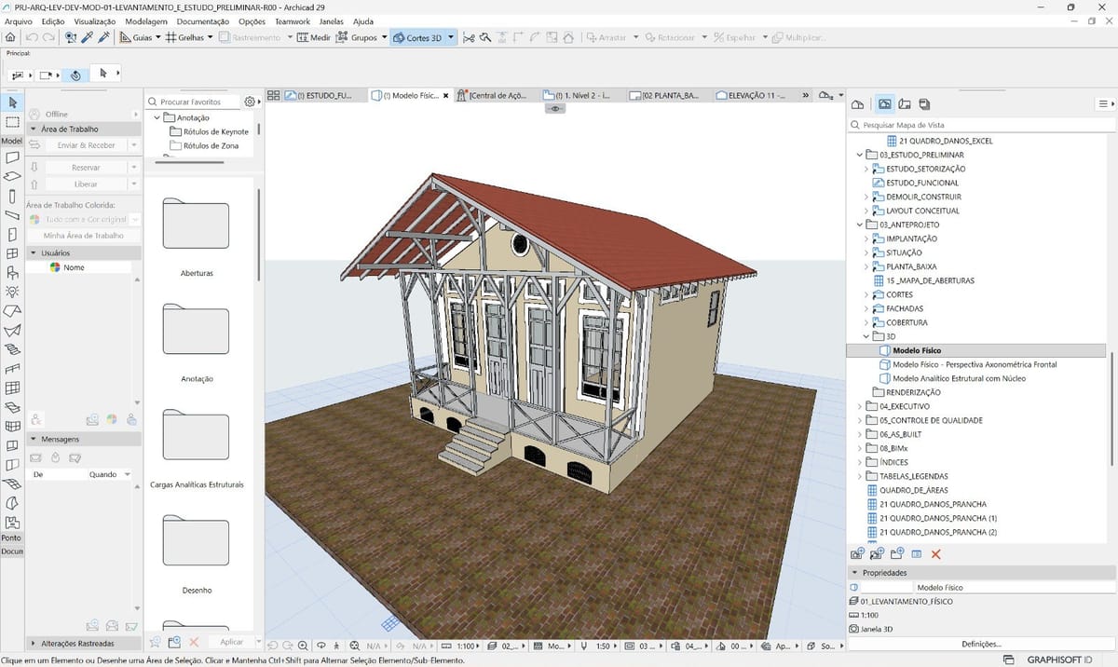Expand the 04_EXECUTIVO folder
Image resolution: width=1118 pixels, height=667 pixels.
point(859,406)
